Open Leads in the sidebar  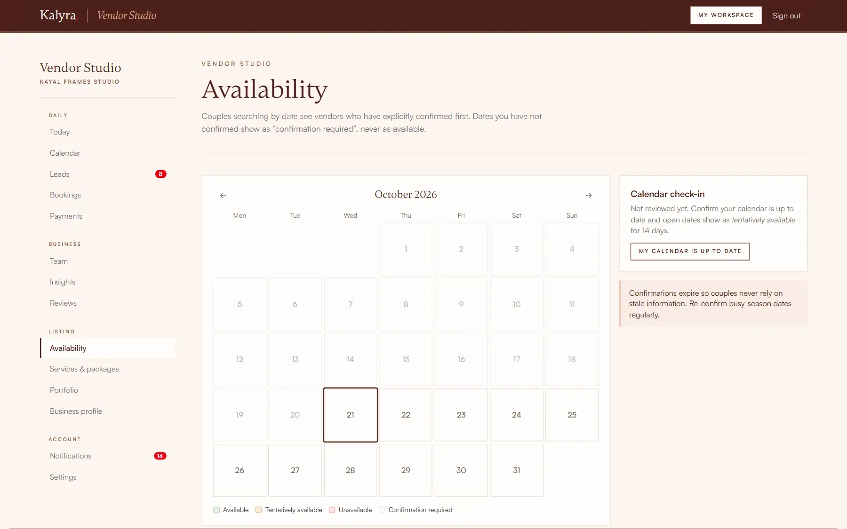point(108,174)
